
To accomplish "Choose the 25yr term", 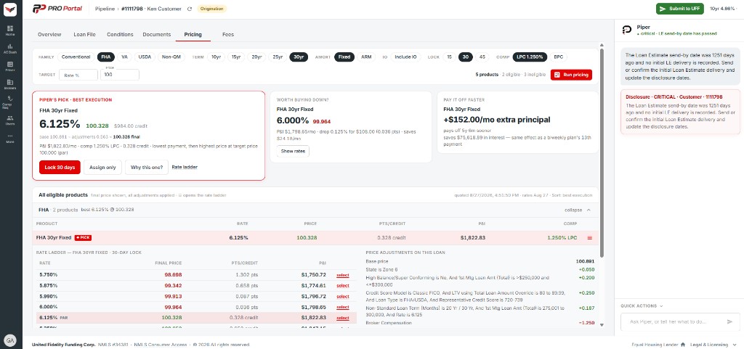I will pos(278,57).
